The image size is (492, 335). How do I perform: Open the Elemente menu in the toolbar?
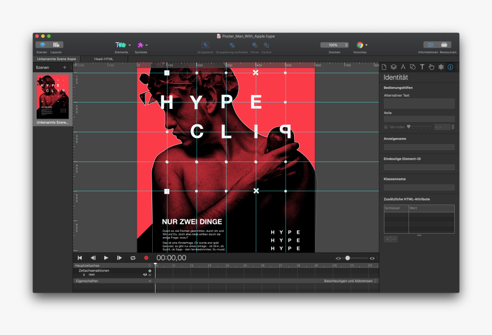122,45
